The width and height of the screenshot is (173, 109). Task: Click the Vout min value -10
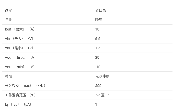[x=98, y=67]
